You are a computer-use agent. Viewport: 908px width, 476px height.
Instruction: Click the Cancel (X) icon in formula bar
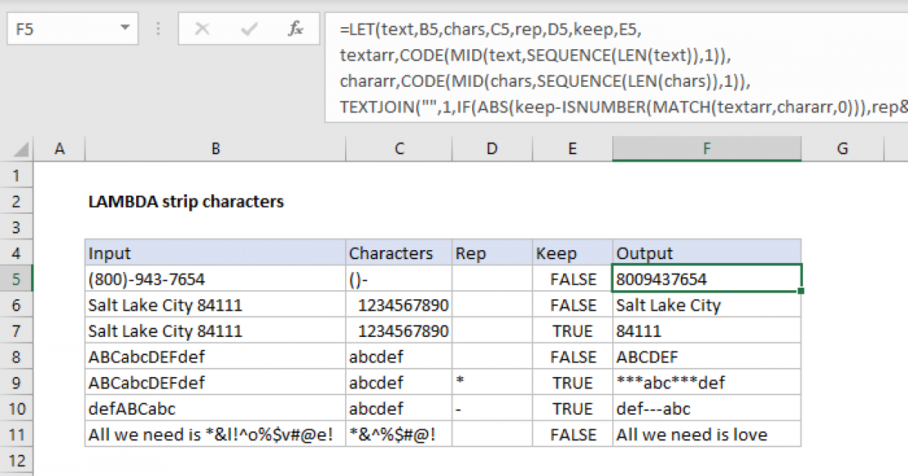[201, 29]
